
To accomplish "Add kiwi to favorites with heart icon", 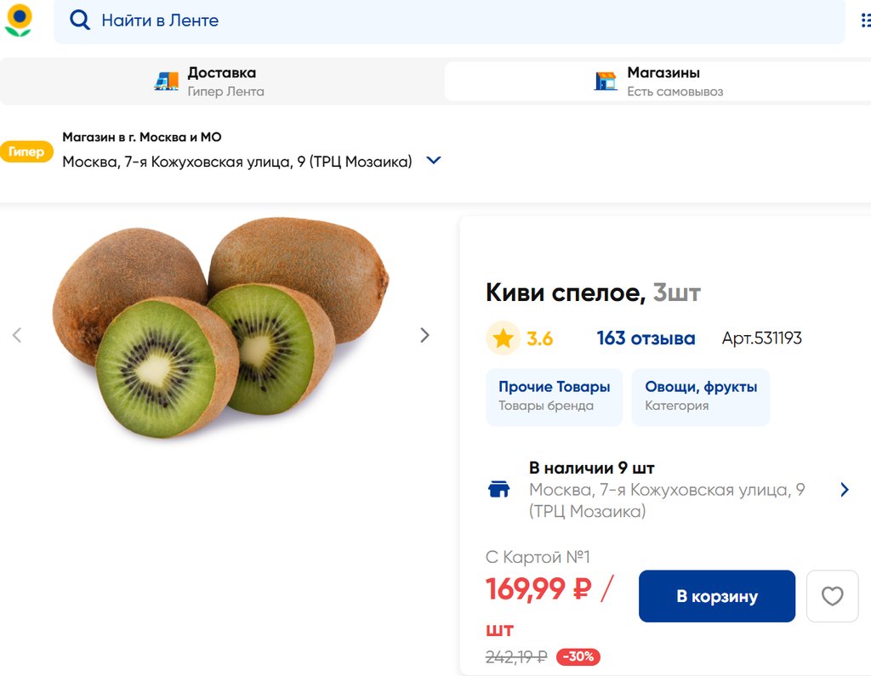I will (832, 596).
